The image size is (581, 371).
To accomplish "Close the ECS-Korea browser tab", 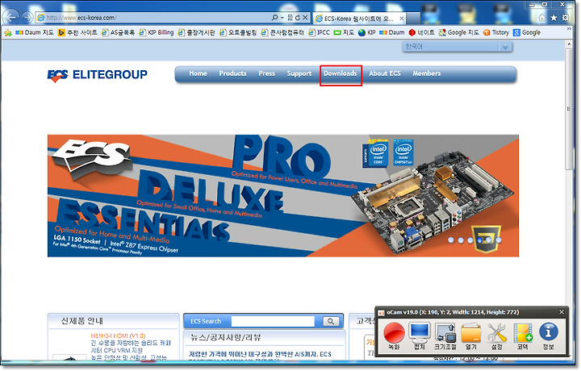I will [401, 18].
